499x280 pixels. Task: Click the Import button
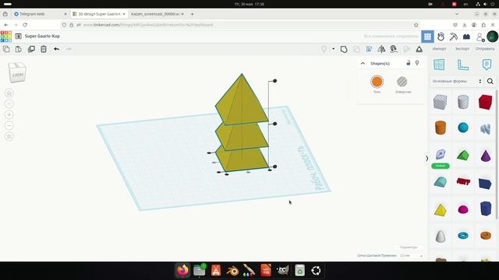click(x=439, y=49)
